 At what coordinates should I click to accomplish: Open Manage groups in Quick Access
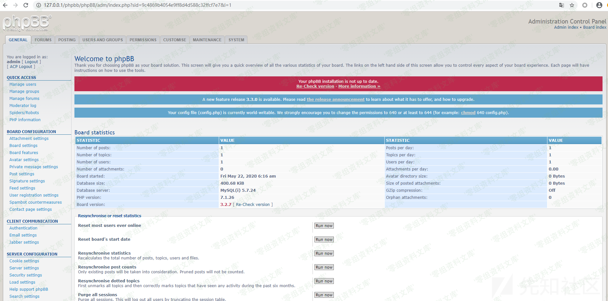click(24, 92)
